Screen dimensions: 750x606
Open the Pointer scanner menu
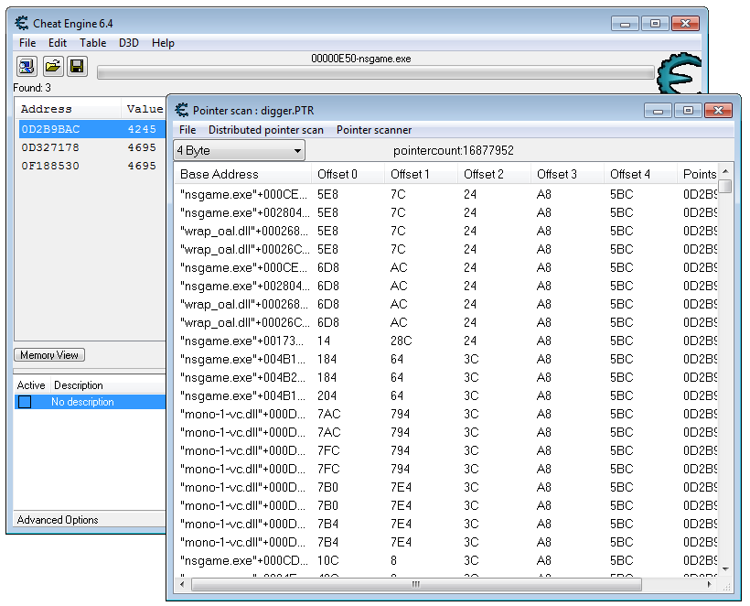[x=374, y=130]
